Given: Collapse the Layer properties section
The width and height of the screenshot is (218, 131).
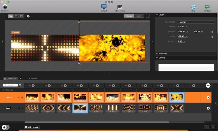Looking at the screenshot, I should point(157,15).
